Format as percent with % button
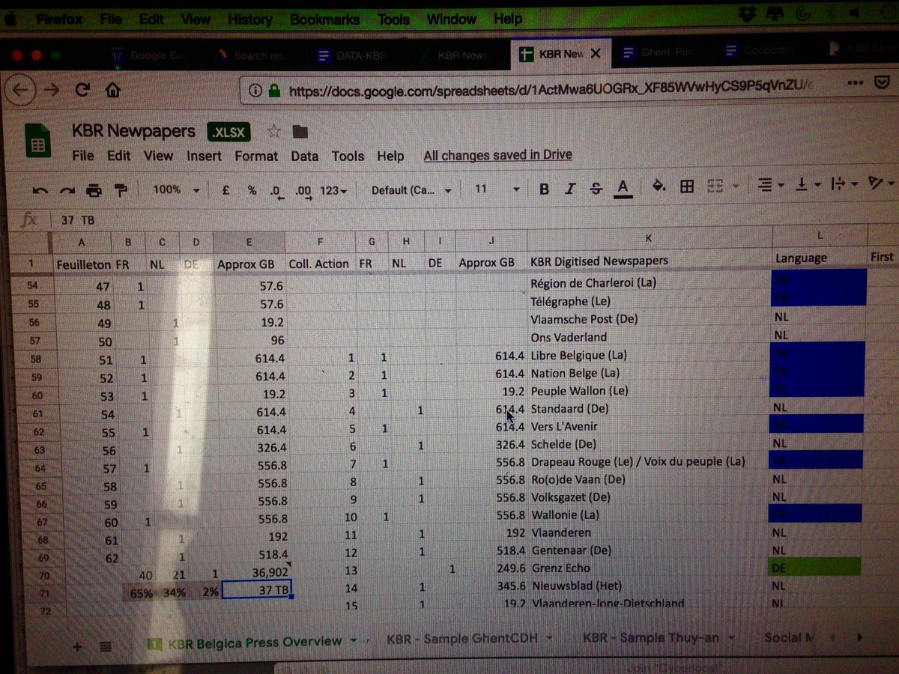Image resolution: width=899 pixels, height=674 pixels. point(252,190)
